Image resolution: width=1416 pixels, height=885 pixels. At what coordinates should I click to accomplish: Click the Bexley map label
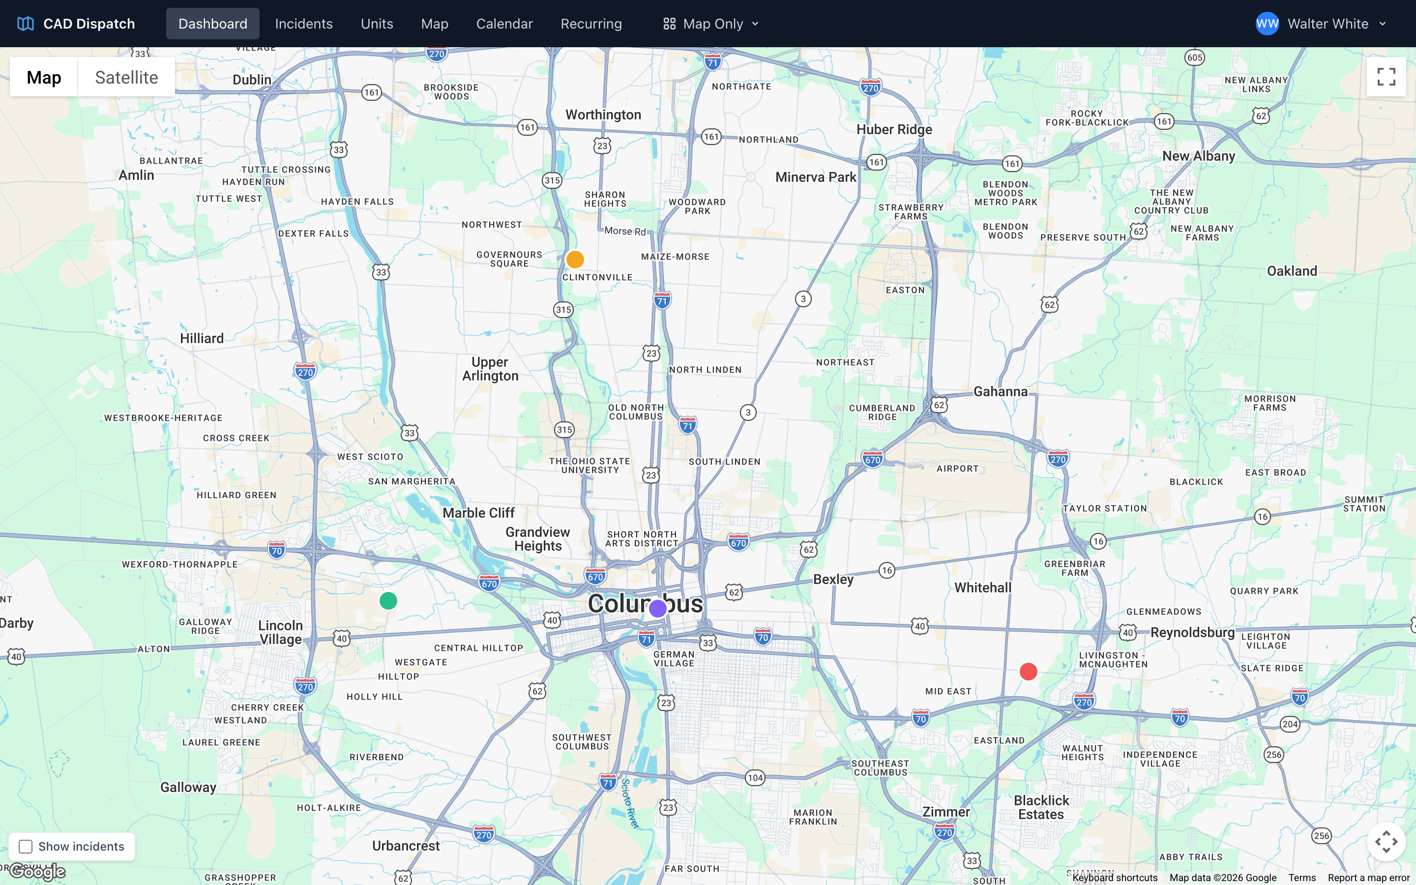(x=833, y=579)
